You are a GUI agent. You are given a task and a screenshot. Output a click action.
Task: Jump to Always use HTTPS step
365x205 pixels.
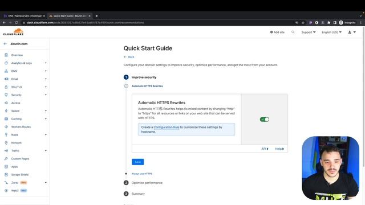142,174
